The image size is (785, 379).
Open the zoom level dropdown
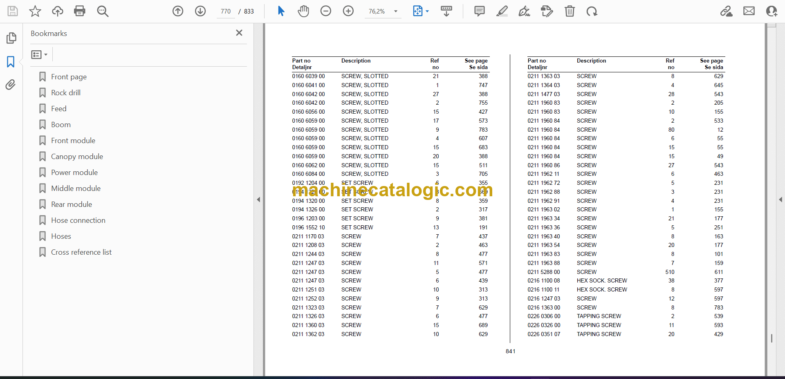[395, 11]
